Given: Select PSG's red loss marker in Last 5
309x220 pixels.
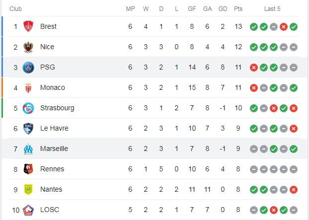Looking at the screenshot, I should point(254,68).
